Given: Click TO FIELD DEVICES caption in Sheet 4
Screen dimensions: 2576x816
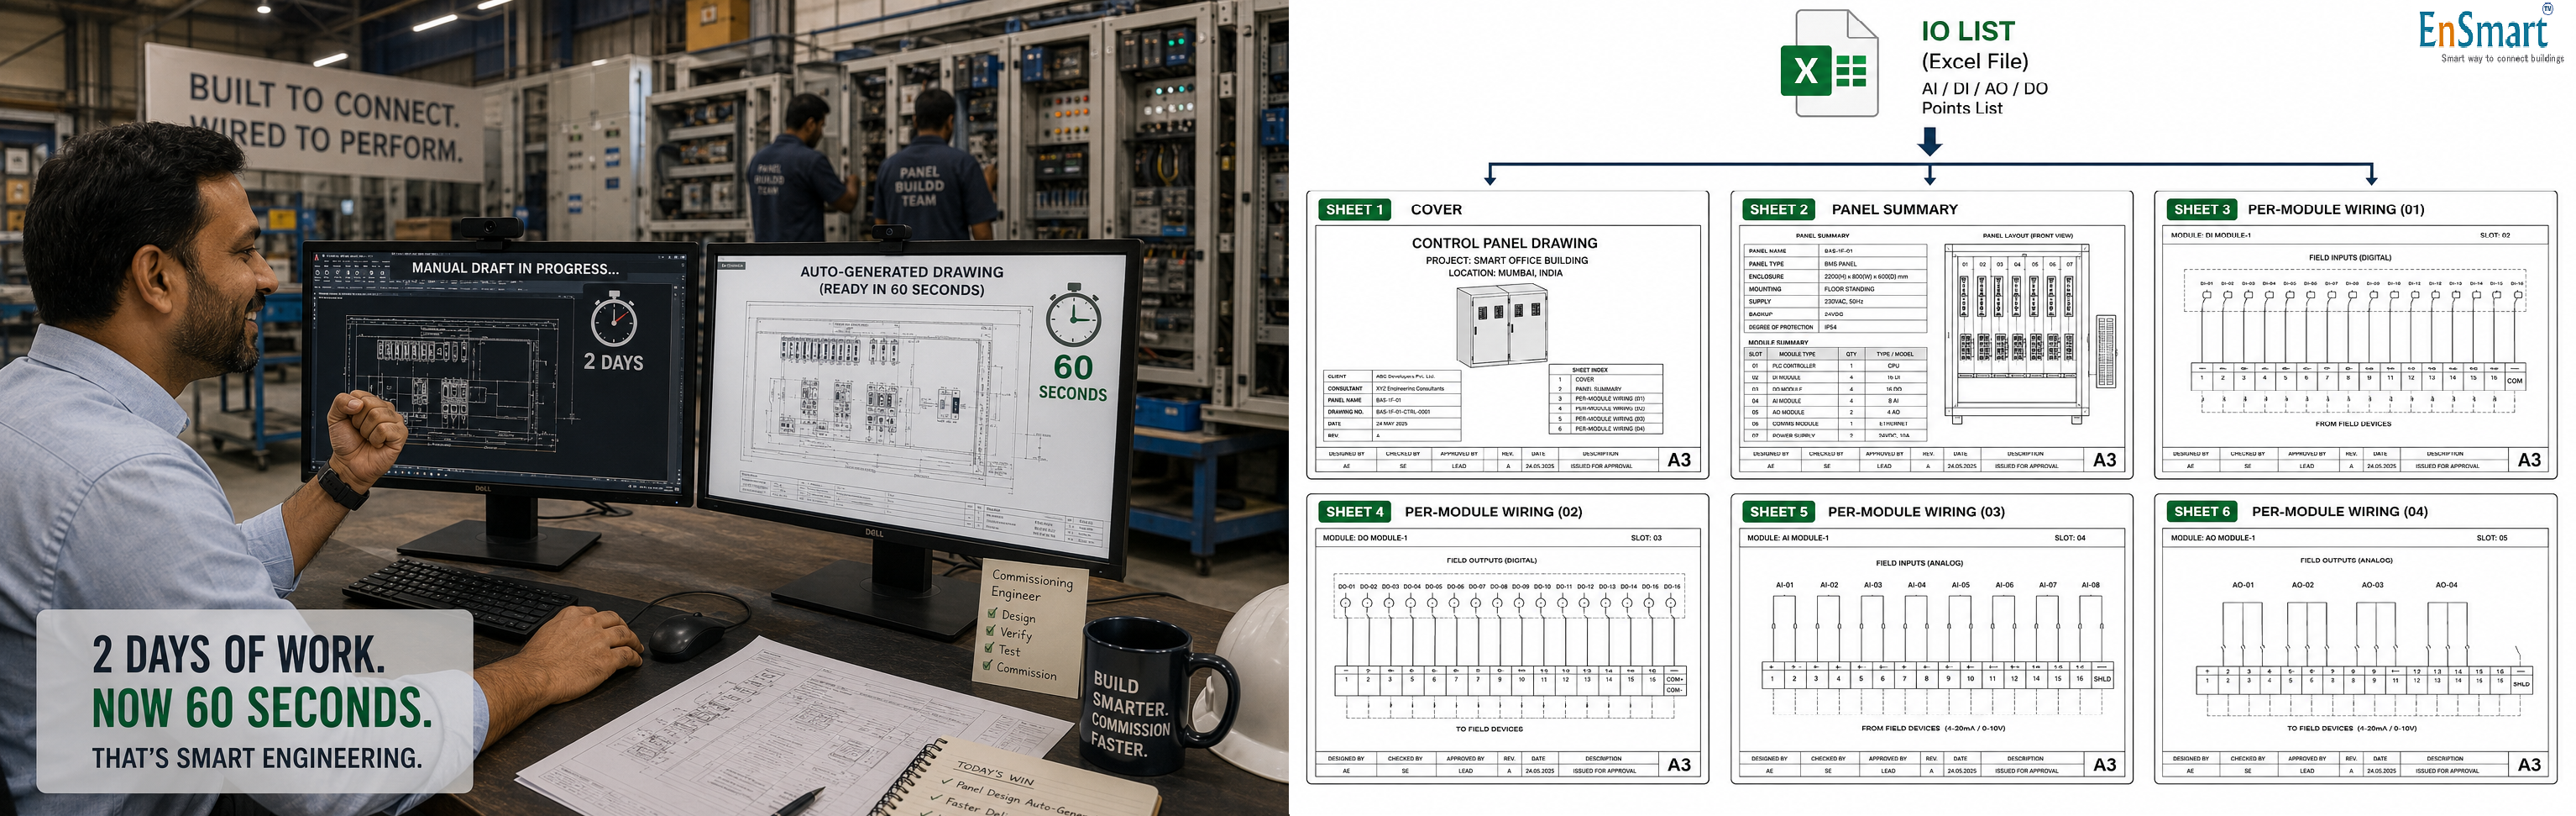Looking at the screenshot, I should (1489, 729).
